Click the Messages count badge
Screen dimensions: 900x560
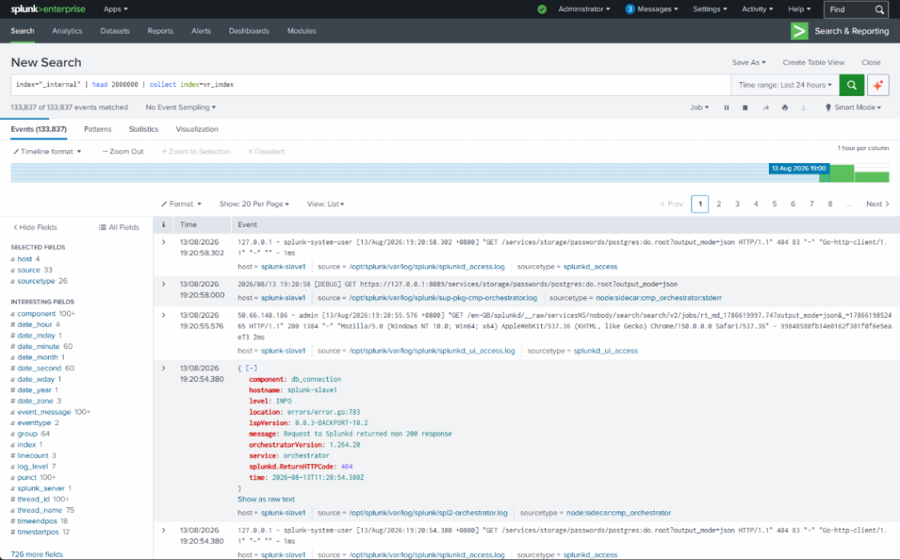tap(630, 9)
